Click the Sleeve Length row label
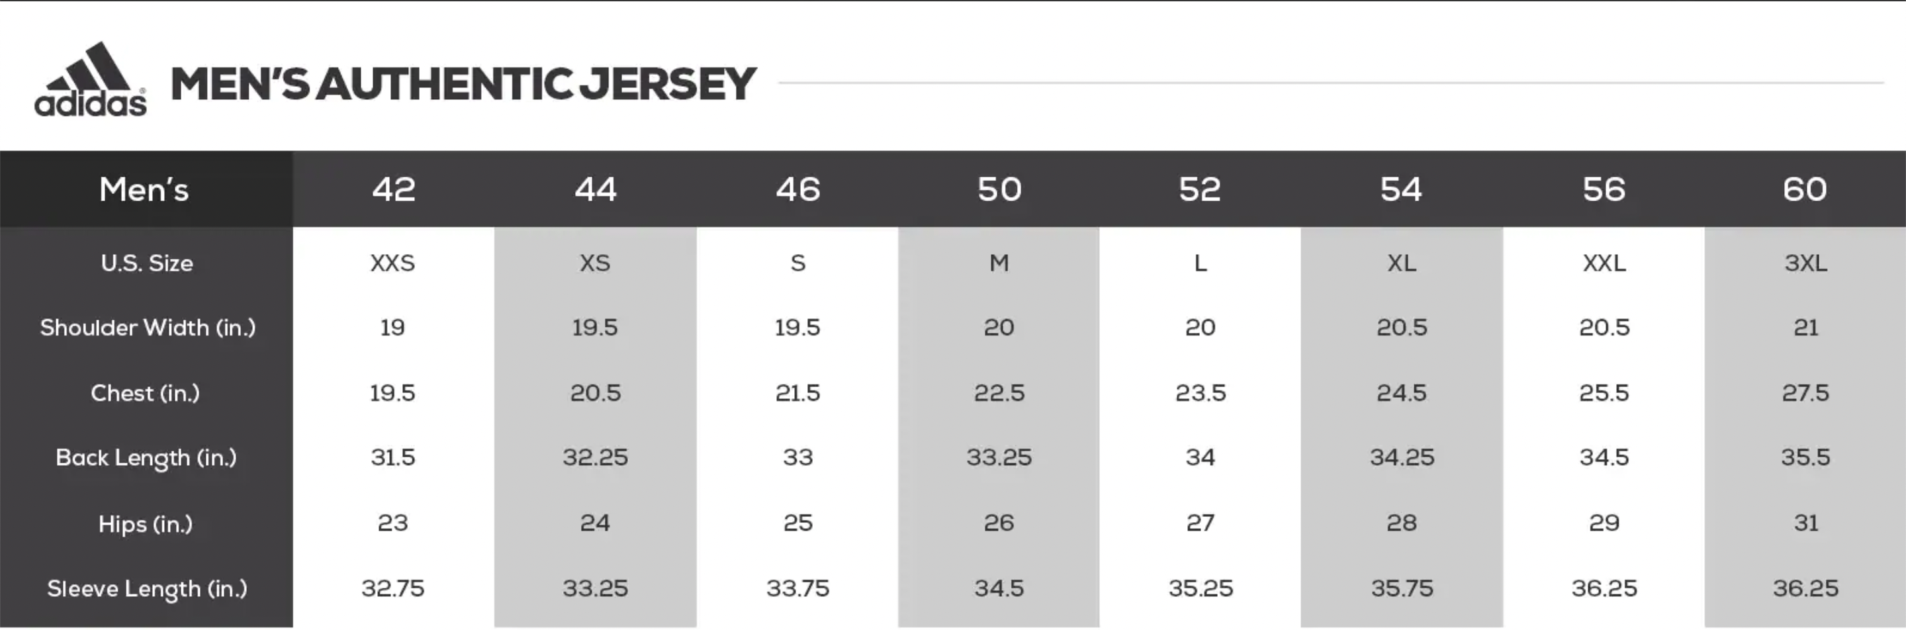The image size is (1906, 630). pyautogui.click(x=146, y=588)
